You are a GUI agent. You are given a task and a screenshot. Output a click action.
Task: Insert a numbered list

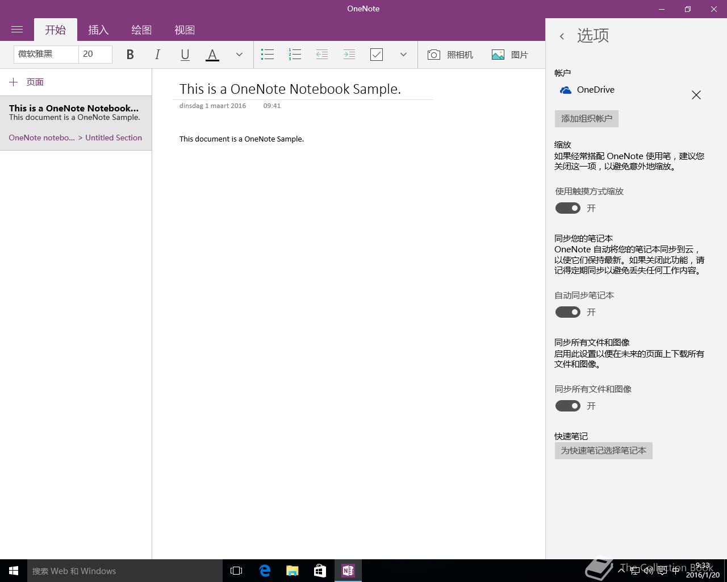coord(295,55)
